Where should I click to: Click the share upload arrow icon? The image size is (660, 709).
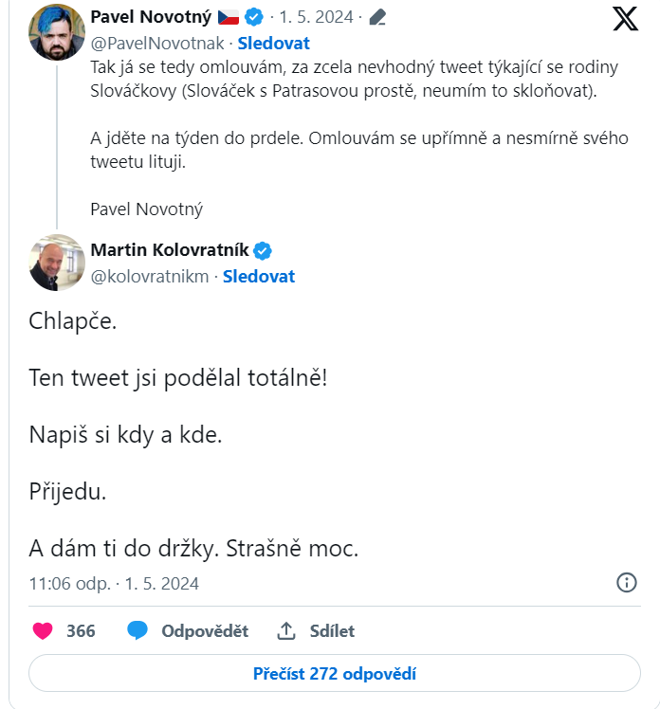click(286, 630)
